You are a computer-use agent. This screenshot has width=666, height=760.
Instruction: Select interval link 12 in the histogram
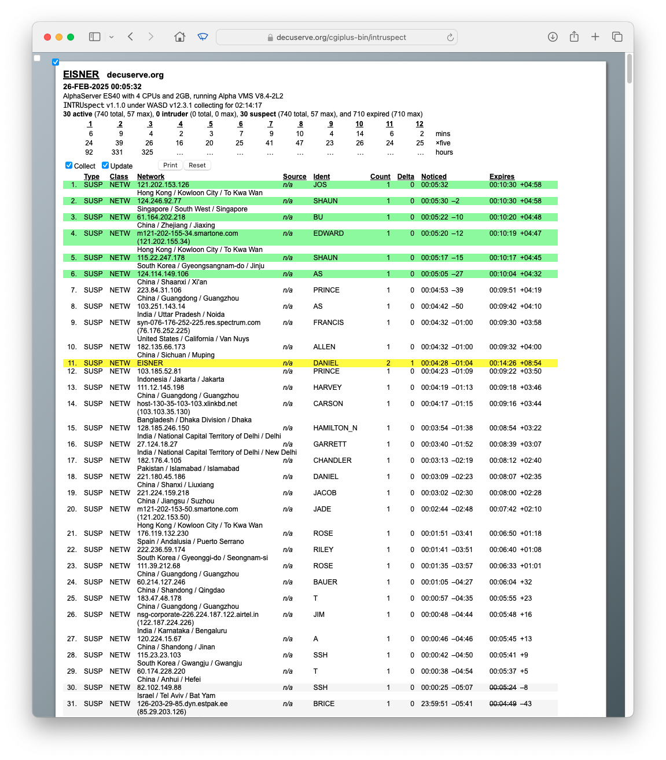(420, 124)
